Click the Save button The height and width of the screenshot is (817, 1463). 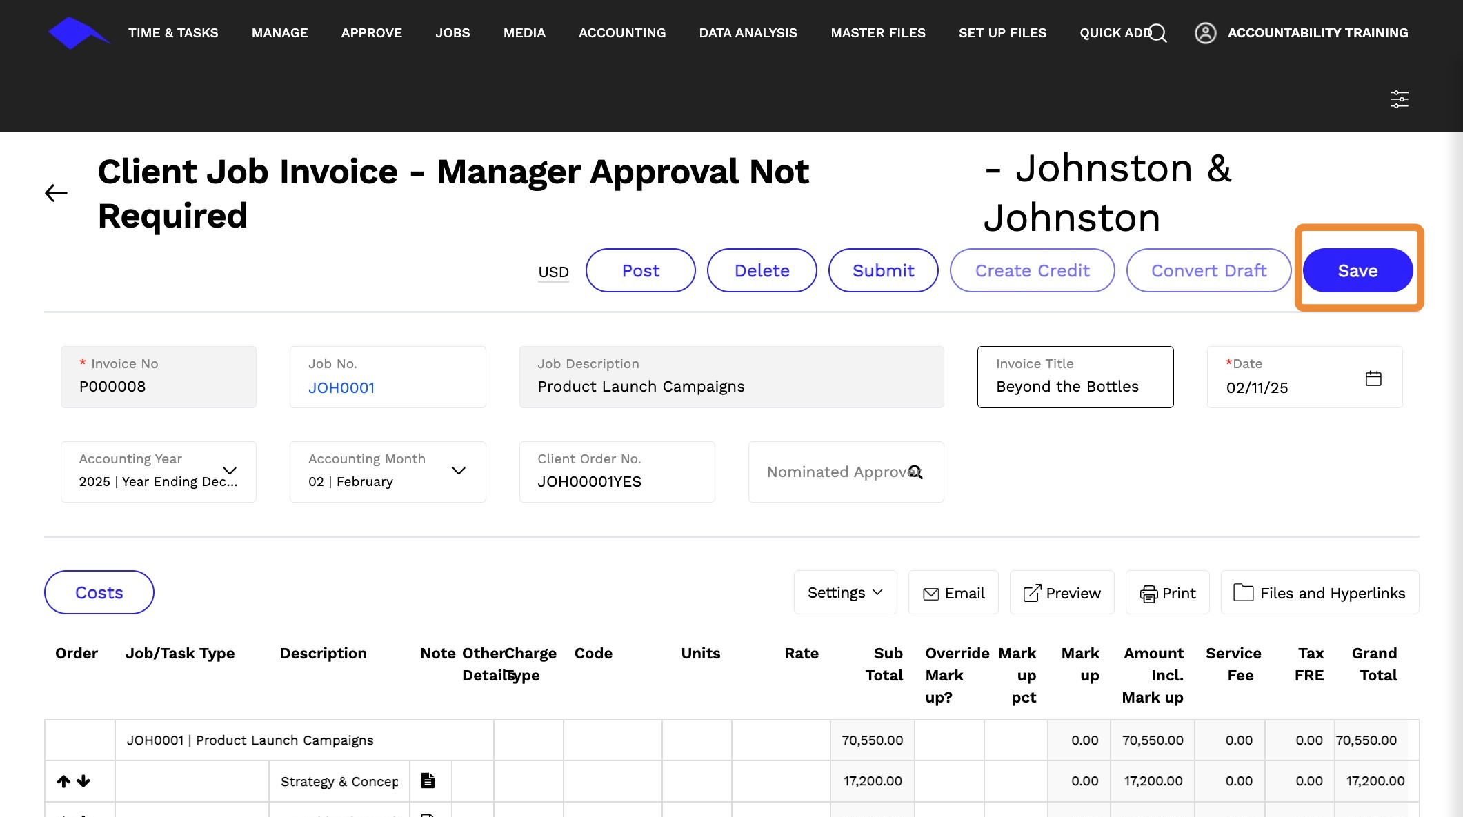point(1357,271)
